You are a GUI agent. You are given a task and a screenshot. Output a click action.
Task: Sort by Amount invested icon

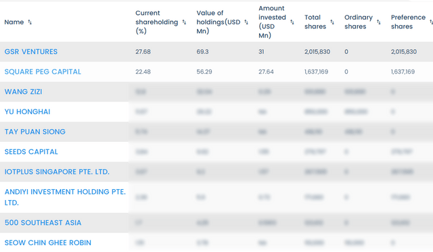point(292,22)
